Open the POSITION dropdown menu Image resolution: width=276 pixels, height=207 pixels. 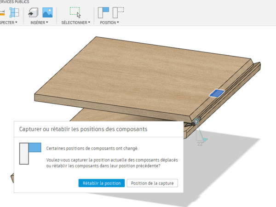[110, 22]
